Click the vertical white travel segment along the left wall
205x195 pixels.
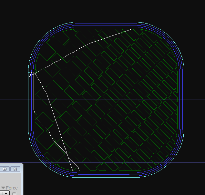click(x=34, y=92)
